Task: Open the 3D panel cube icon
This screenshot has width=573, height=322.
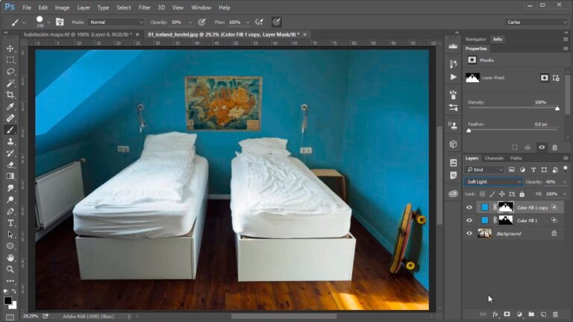Action: coord(453,144)
